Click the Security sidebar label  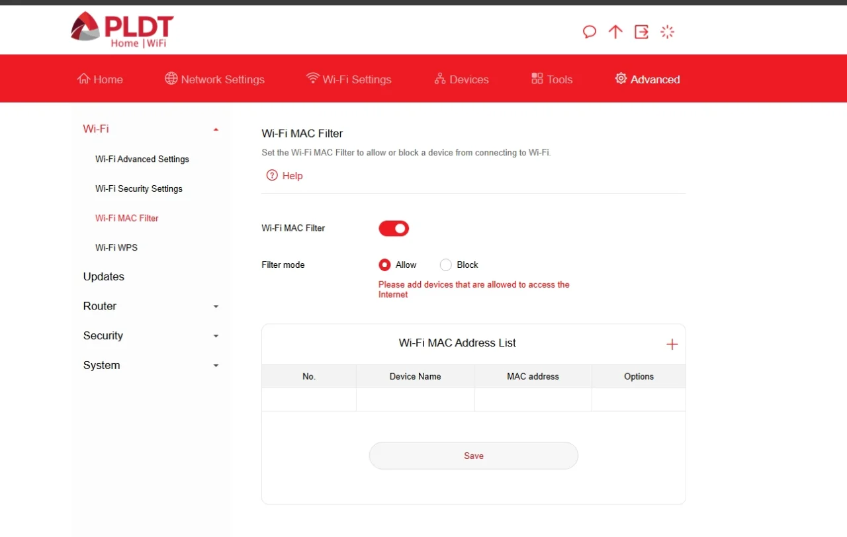tap(103, 335)
